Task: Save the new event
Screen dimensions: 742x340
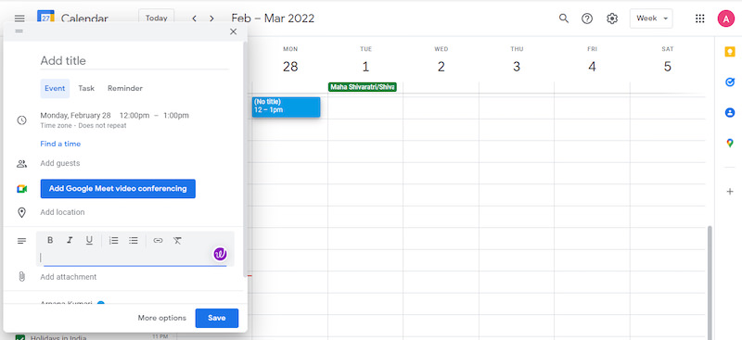Action: tap(217, 318)
